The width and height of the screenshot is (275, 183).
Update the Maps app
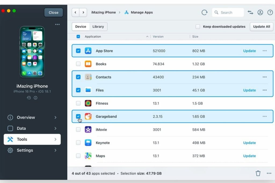249,156
